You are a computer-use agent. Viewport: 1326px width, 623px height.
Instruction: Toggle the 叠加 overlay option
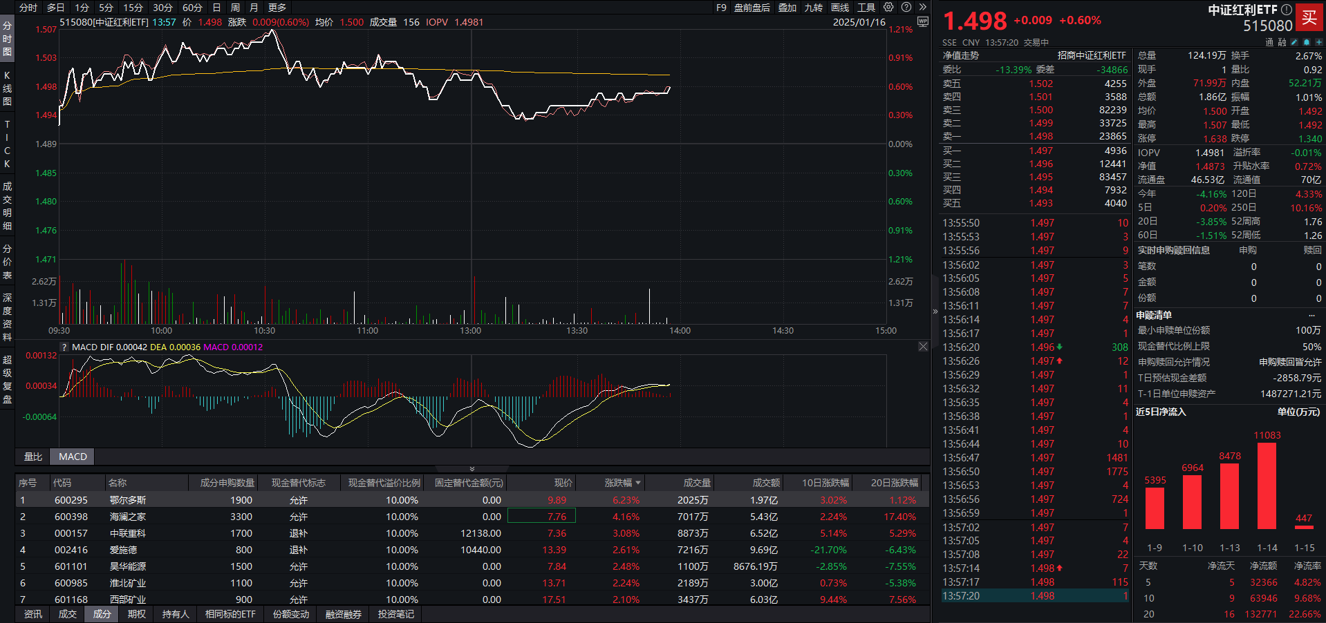(x=787, y=8)
